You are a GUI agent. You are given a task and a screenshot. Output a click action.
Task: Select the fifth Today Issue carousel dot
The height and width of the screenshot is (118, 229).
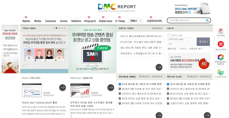(x=64, y=28)
